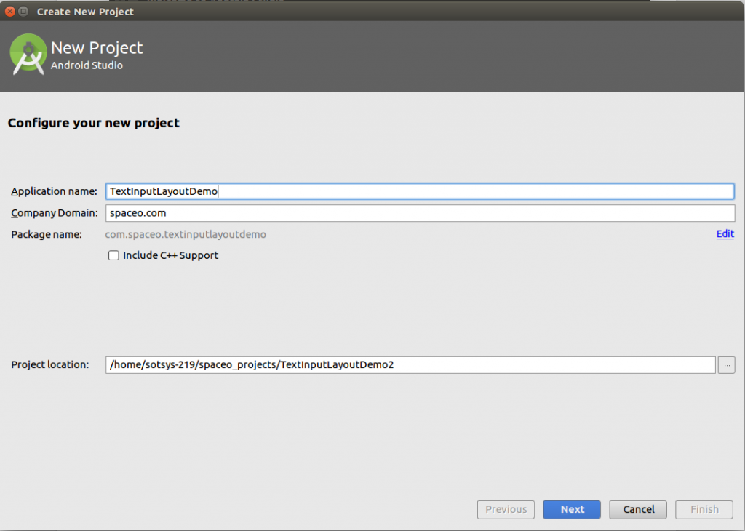
Task: Click the Configure your new project heading
Action: [x=94, y=123]
